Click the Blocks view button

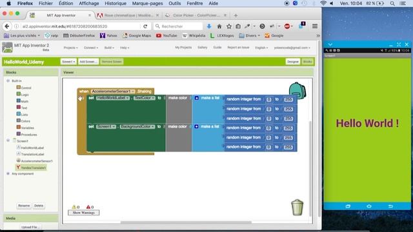pos(307,62)
